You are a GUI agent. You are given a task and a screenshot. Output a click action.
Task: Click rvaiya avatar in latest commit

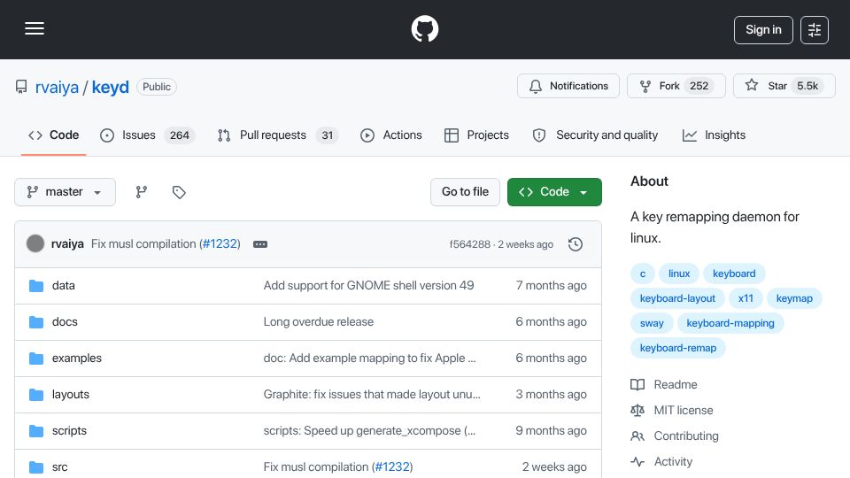point(35,244)
